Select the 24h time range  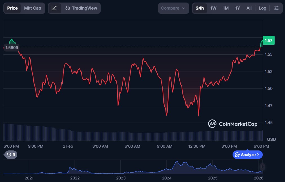200,8
